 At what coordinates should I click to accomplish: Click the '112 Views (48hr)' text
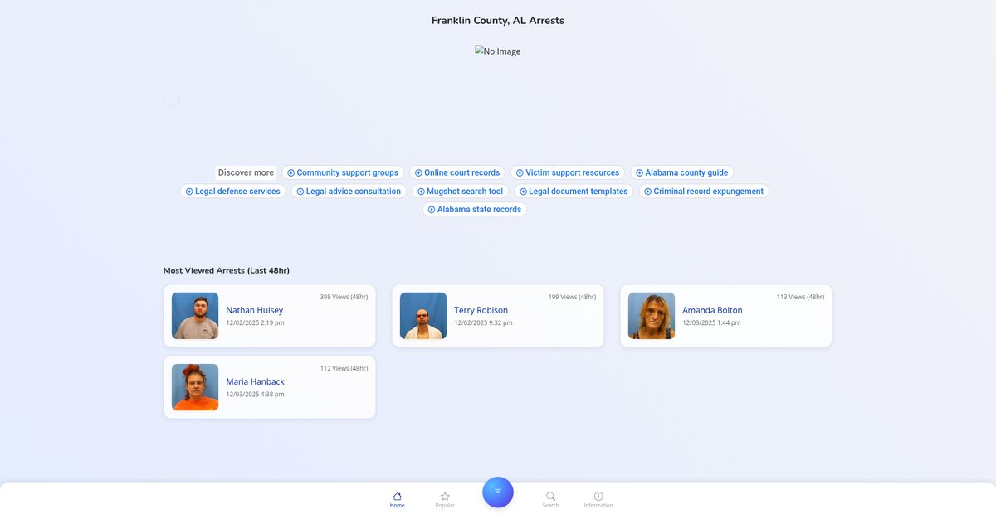pos(344,368)
